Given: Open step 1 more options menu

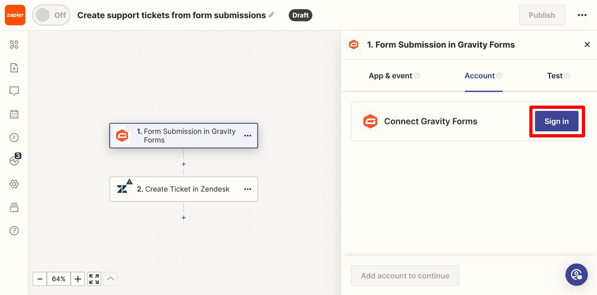Looking at the screenshot, I should click(x=248, y=136).
